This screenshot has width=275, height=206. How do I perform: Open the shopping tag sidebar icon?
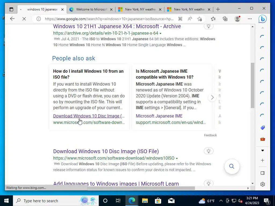point(263,128)
